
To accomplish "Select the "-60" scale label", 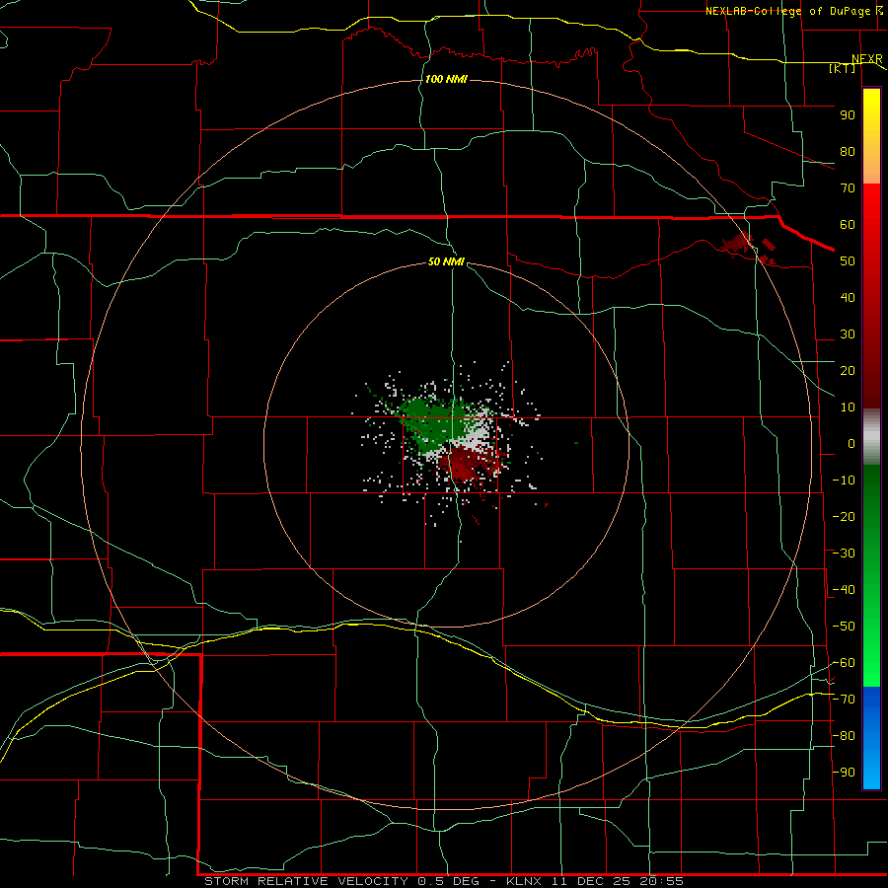I will point(844,663).
